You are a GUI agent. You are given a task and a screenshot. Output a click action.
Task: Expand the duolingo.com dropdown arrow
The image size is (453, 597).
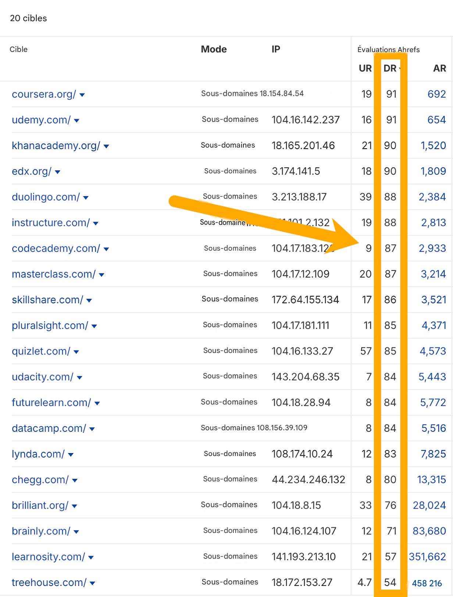pos(86,198)
